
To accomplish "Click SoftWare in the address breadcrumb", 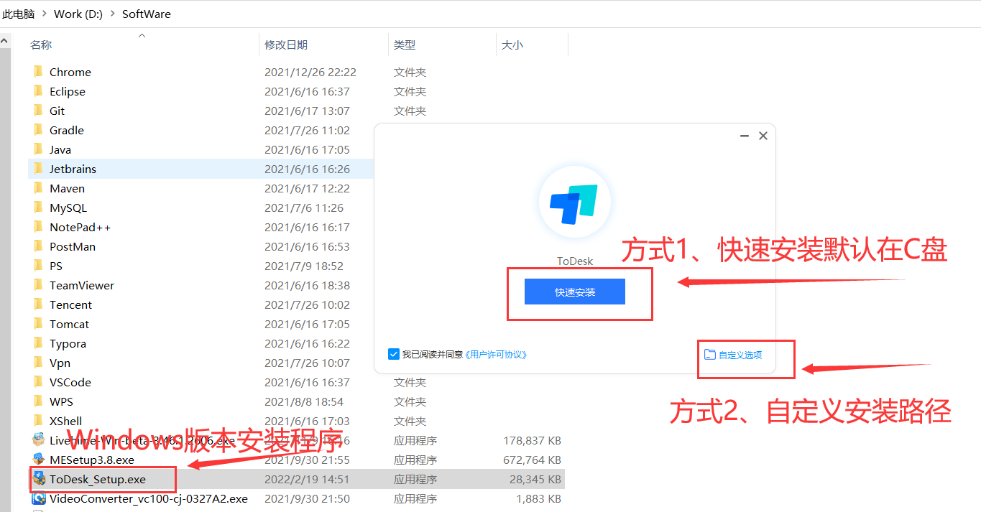I will 147,14.
